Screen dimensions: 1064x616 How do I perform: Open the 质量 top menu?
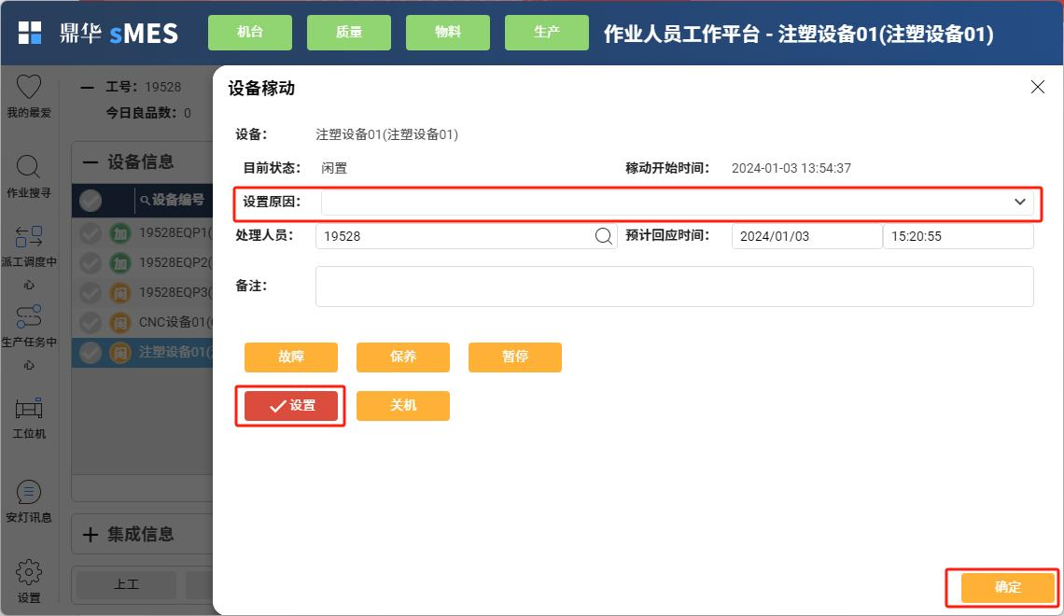pyautogui.click(x=349, y=33)
